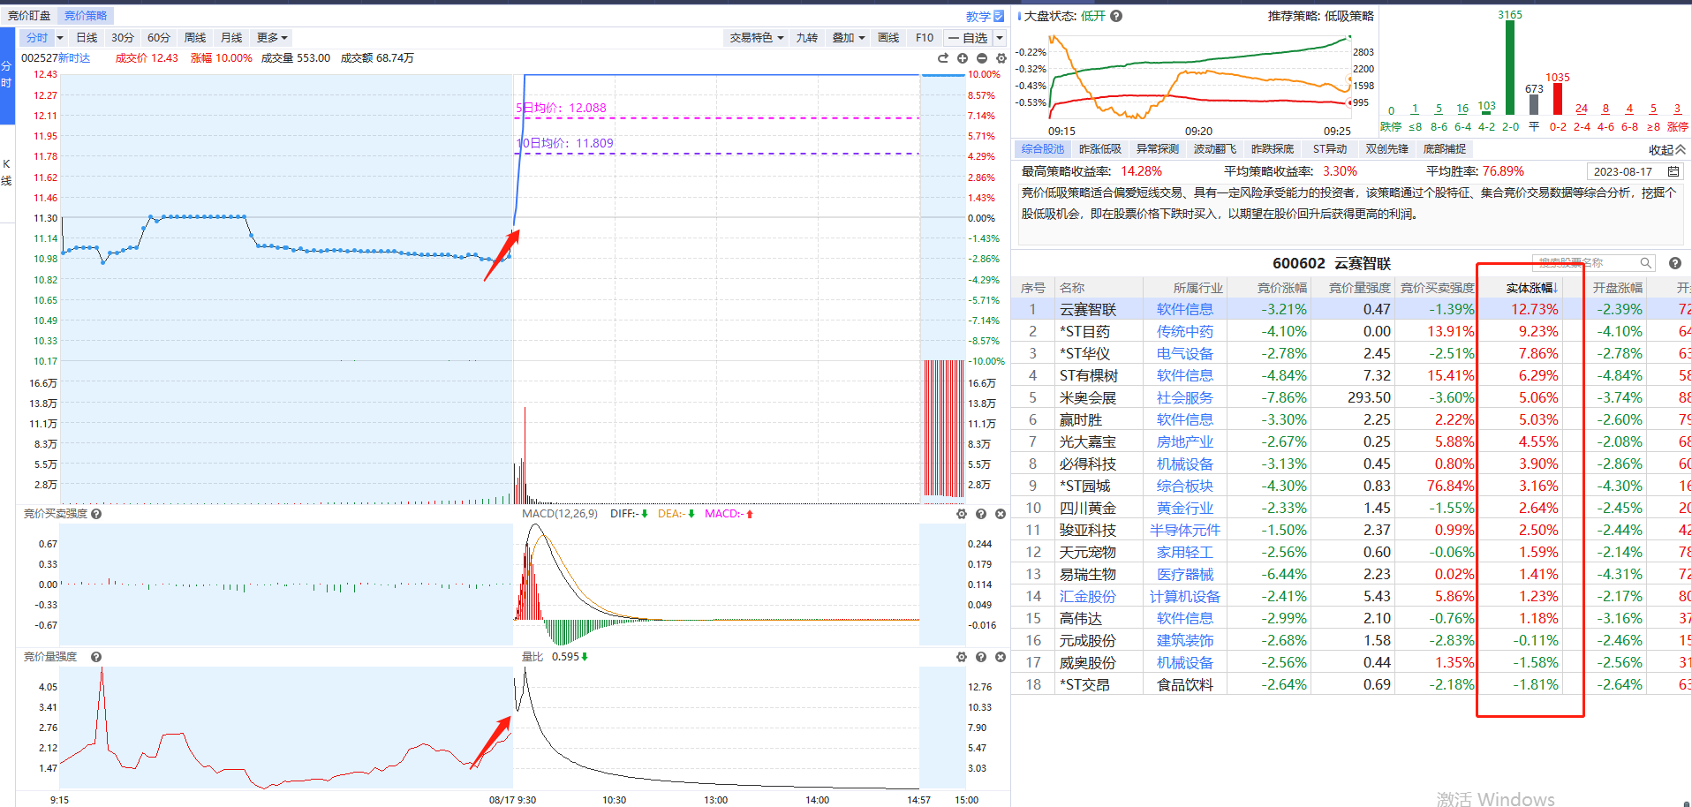1692x807 pixels.
Task: Open help icon next to 大盘状态 低开
Action: click(1116, 16)
